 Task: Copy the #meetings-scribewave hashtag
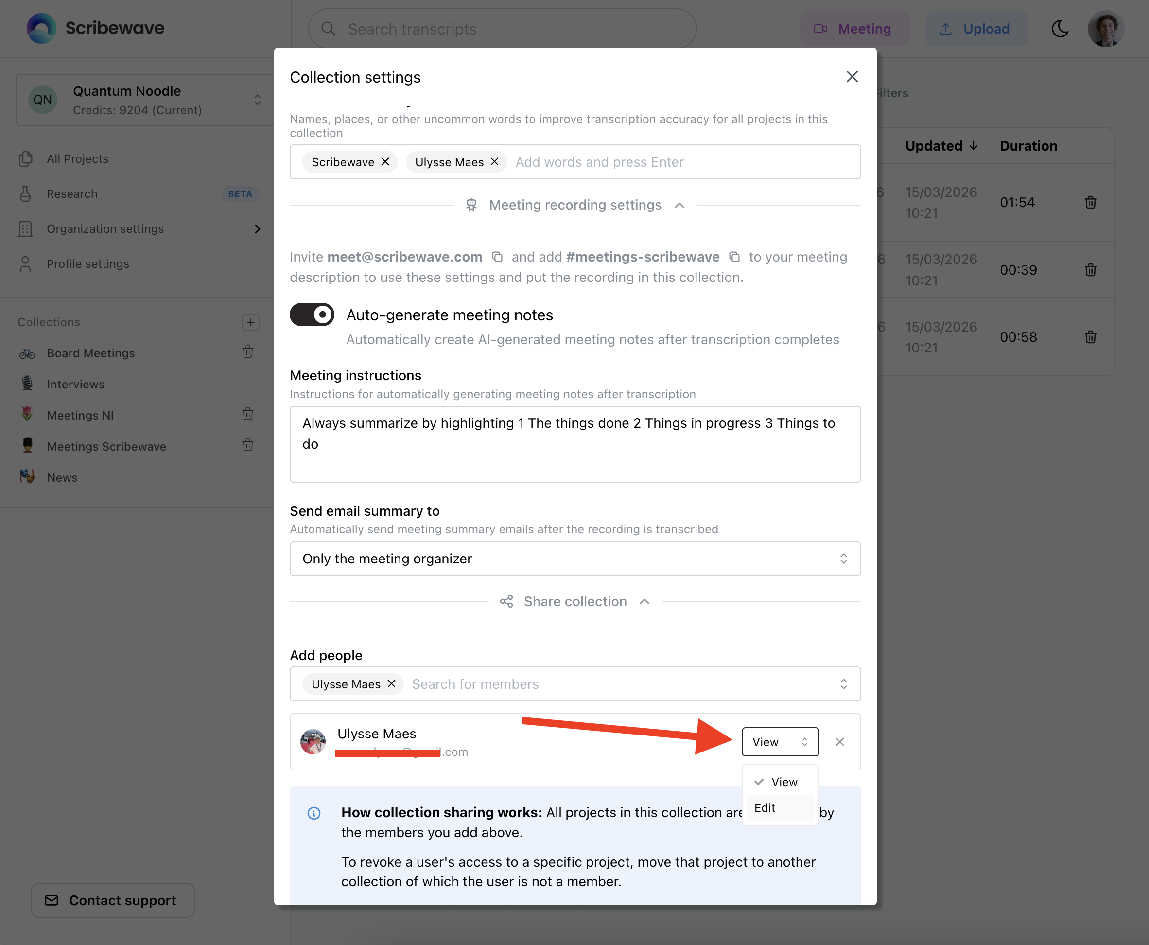click(734, 257)
